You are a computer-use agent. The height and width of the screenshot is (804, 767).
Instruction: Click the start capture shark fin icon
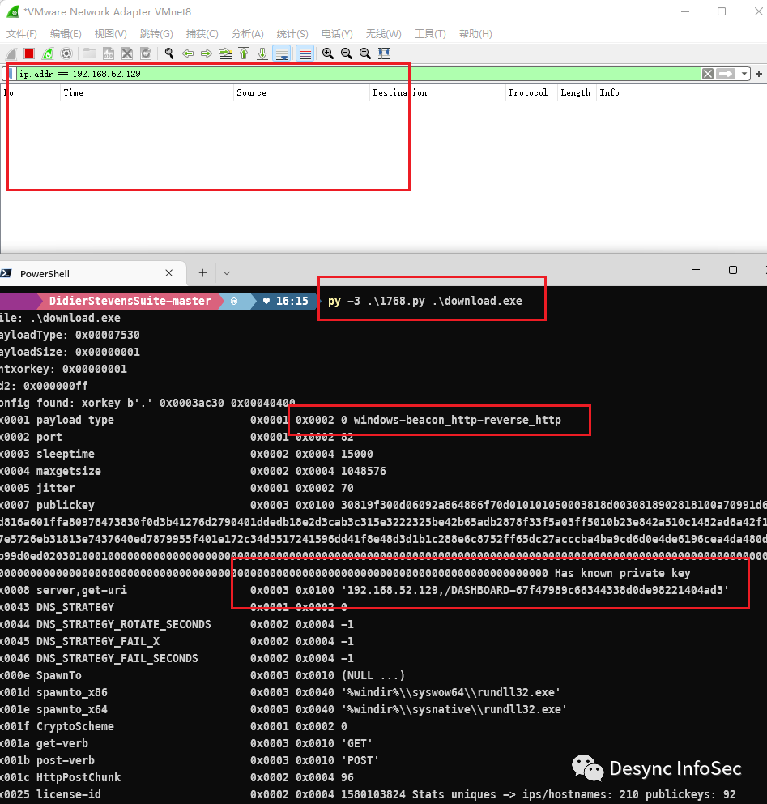pos(12,53)
